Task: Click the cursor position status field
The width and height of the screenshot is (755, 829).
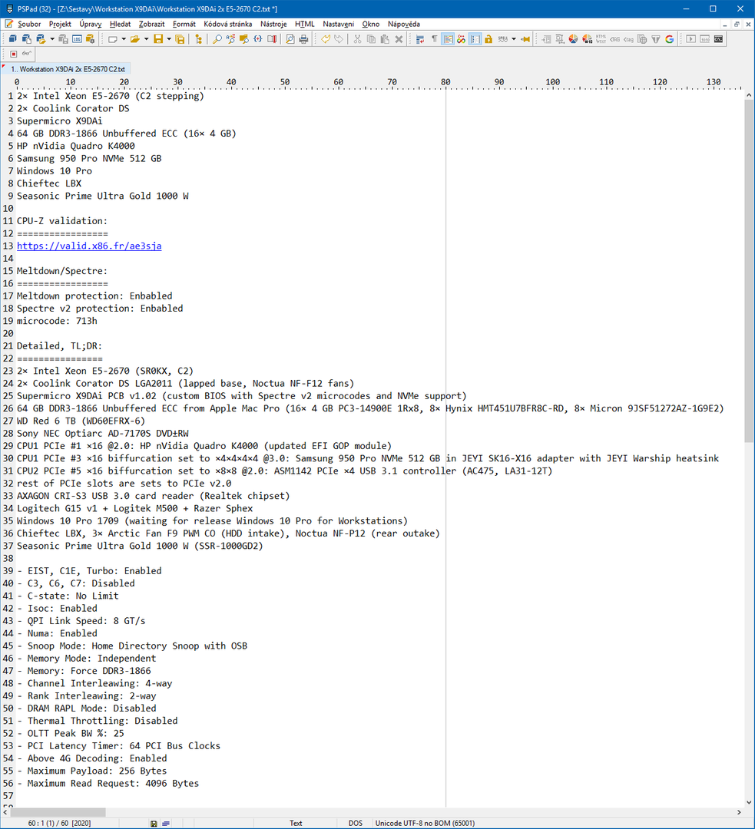Action: point(59,823)
